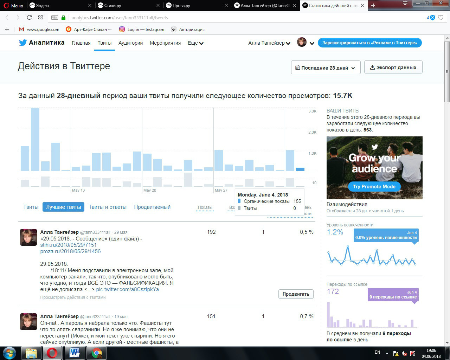Open Авторизация bookmark

(x=188, y=30)
